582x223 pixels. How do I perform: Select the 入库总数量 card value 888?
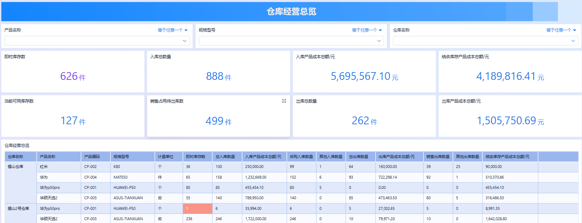tap(215, 76)
